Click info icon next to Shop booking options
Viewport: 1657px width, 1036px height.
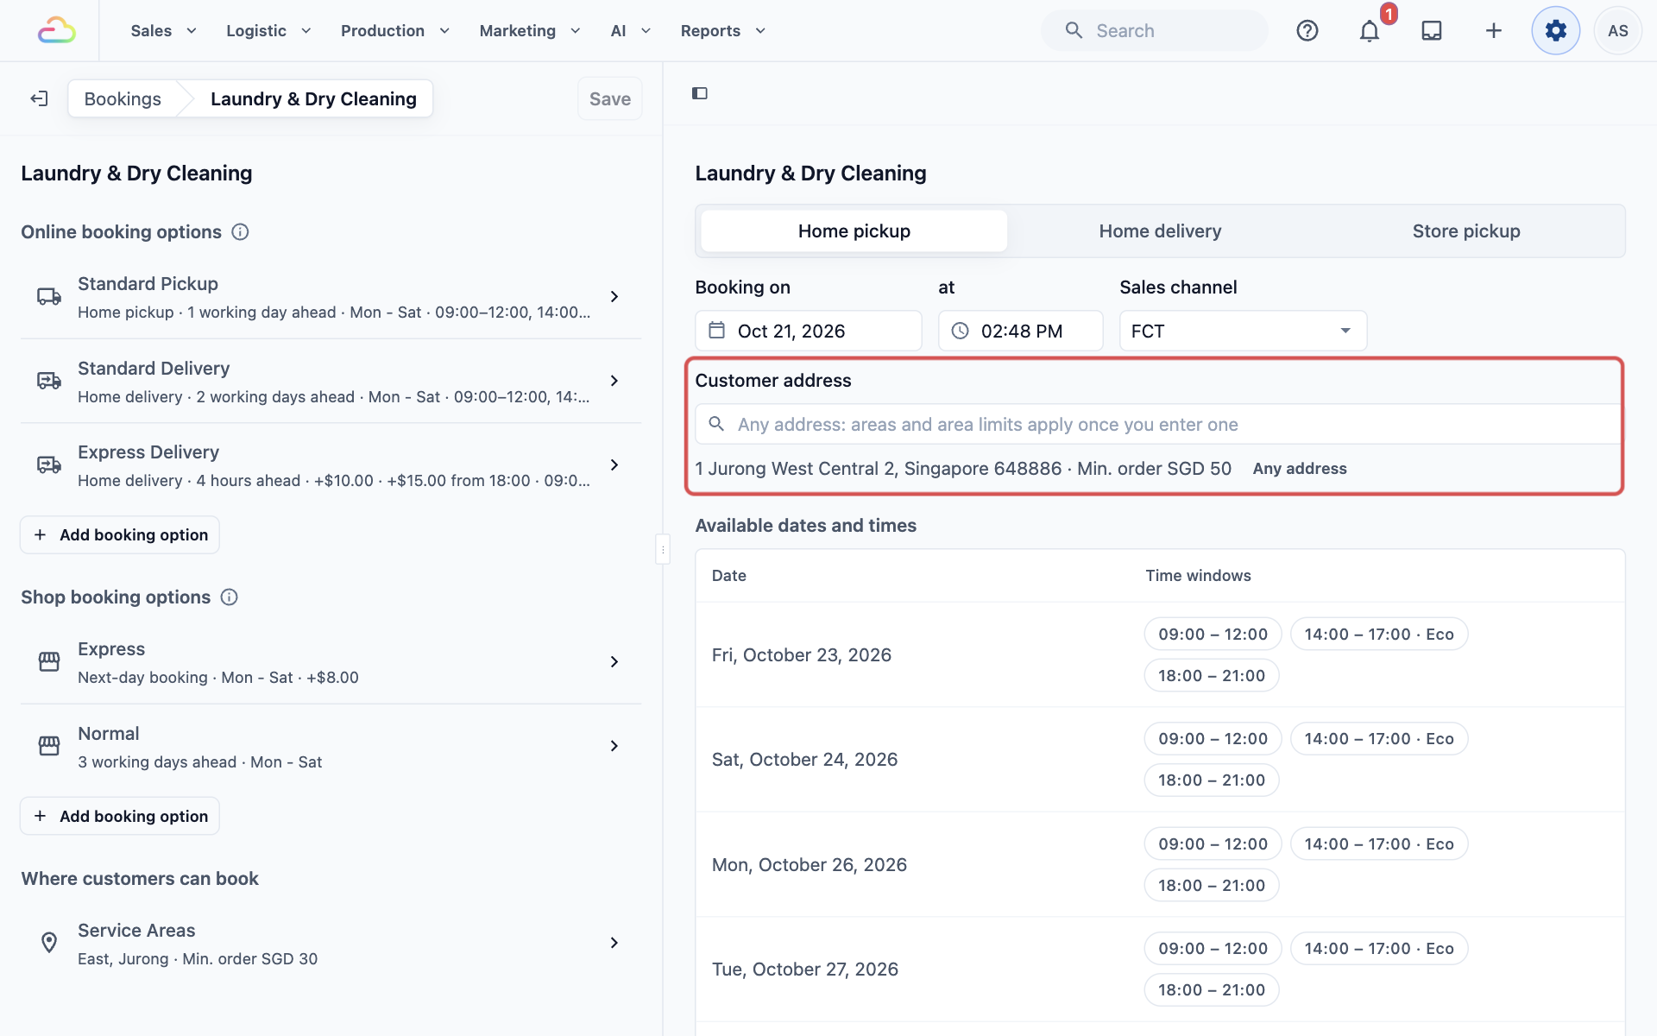point(230,597)
